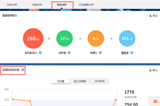Click the 活跃度 label text
Image resolution: width=160 pixels, height=106 pixels.
tap(62, 53)
